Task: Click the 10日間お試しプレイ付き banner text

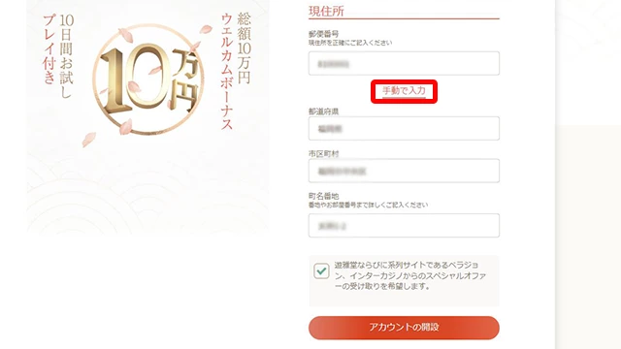Action: (x=58, y=55)
